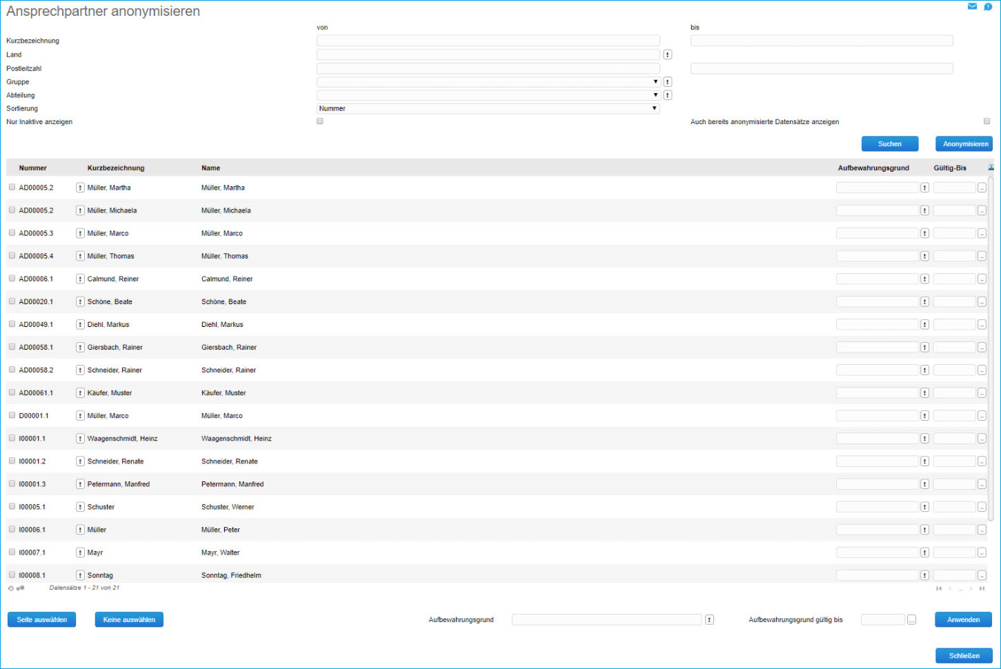Open table column settings icon after Gültig-Bis
The width and height of the screenshot is (1001, 669).
point(991,168)
